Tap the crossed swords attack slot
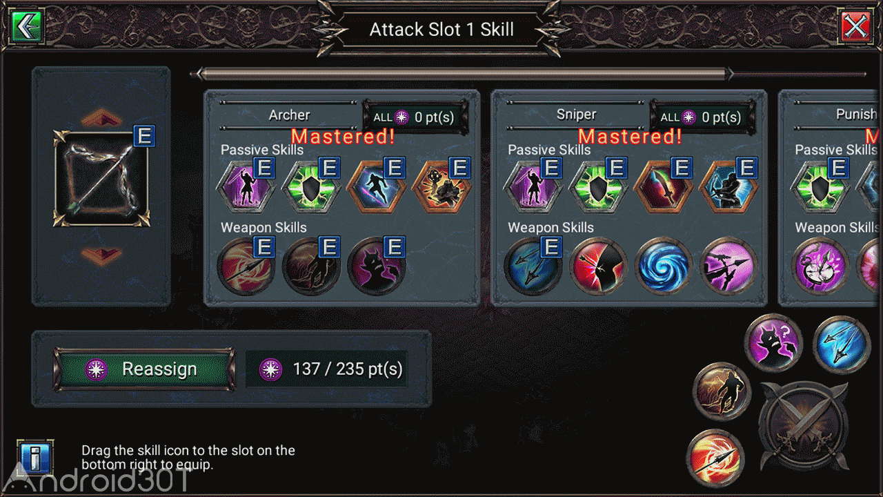 803,427
